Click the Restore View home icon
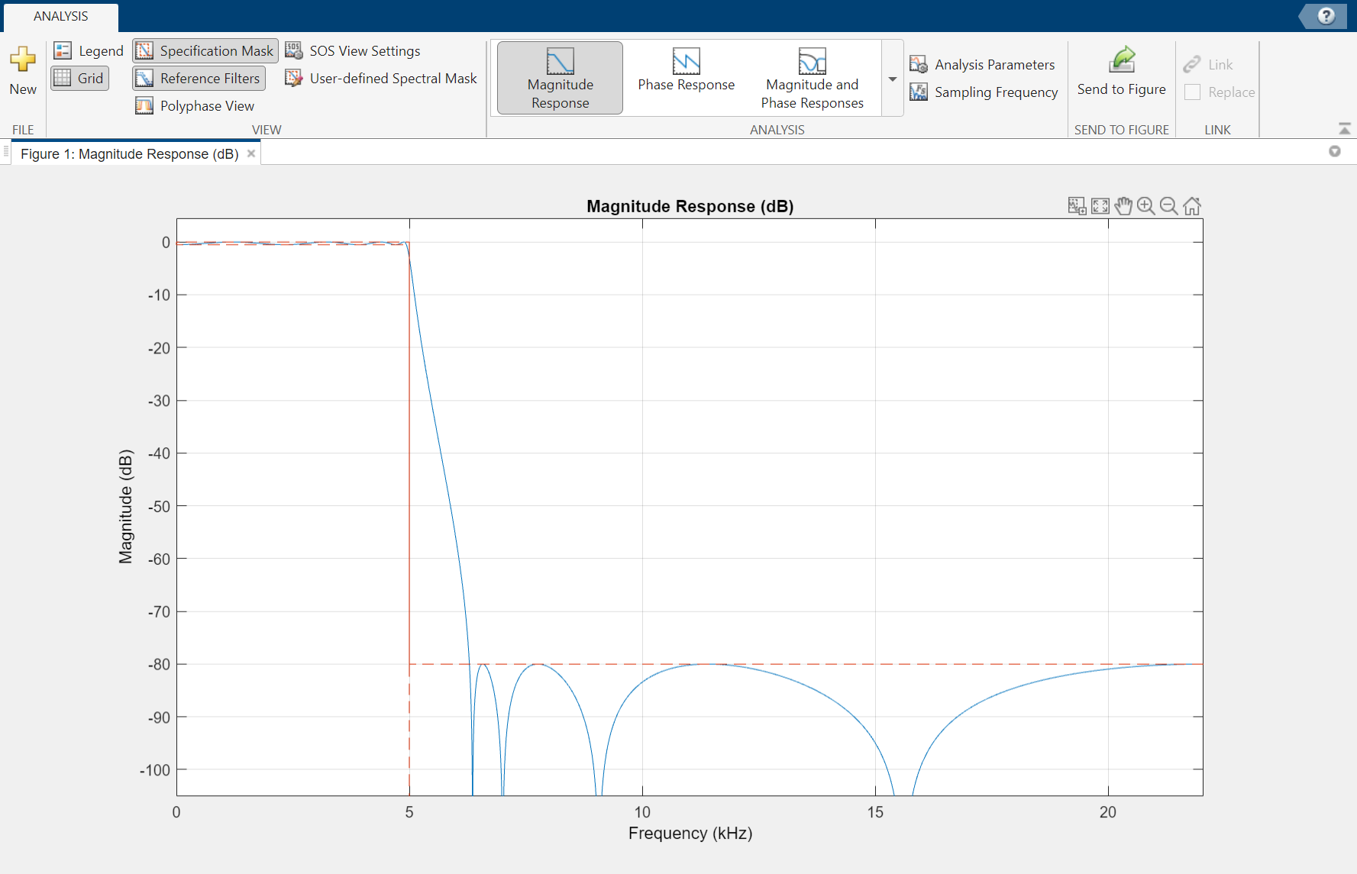 tap(1192, 206)
